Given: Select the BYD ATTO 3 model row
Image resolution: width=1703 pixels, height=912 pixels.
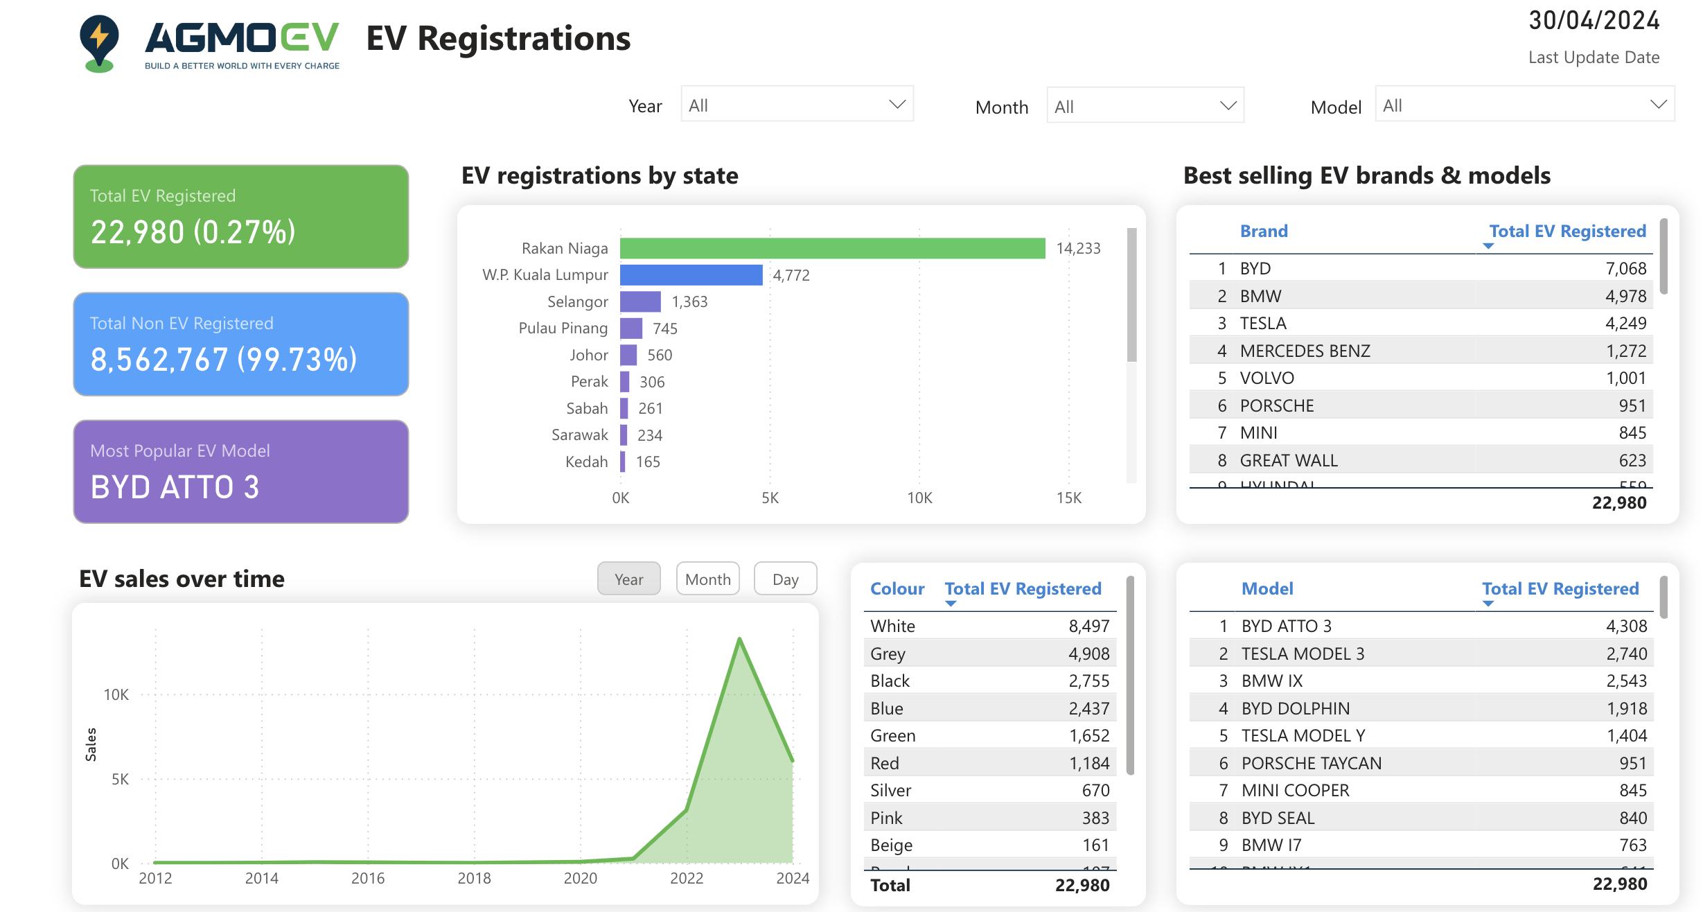Looking at the screenshot, I should [x=1286, y=626].
